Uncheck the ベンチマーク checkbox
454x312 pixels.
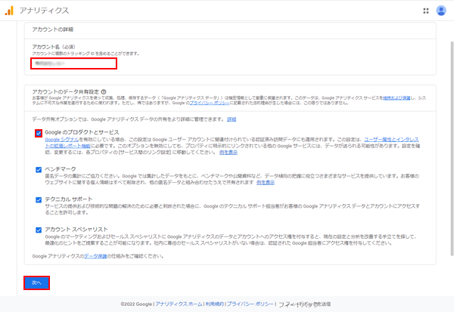(39, 169)
